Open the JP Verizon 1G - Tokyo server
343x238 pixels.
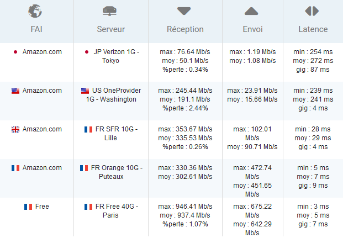coord(116,56)
